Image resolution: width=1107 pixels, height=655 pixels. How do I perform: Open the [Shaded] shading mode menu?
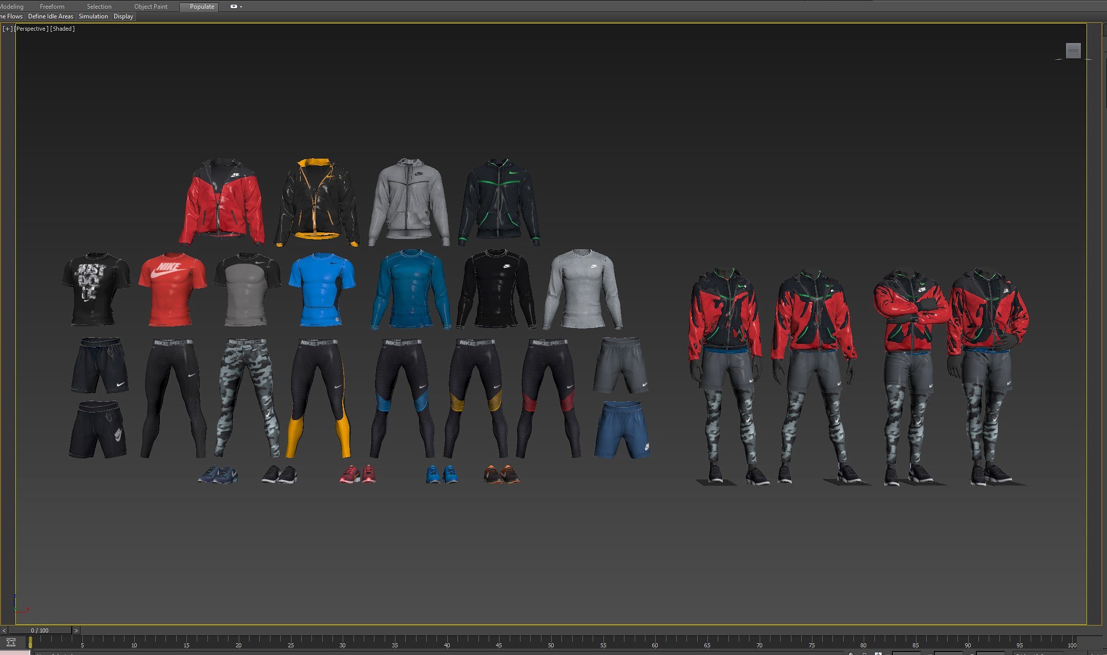pos(62,29)
